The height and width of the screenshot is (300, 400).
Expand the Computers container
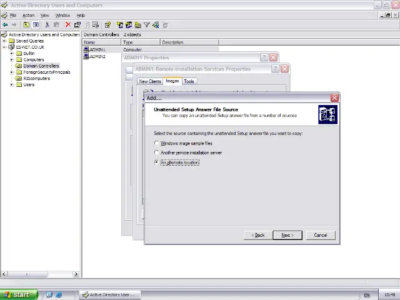(x=11, y=60)
